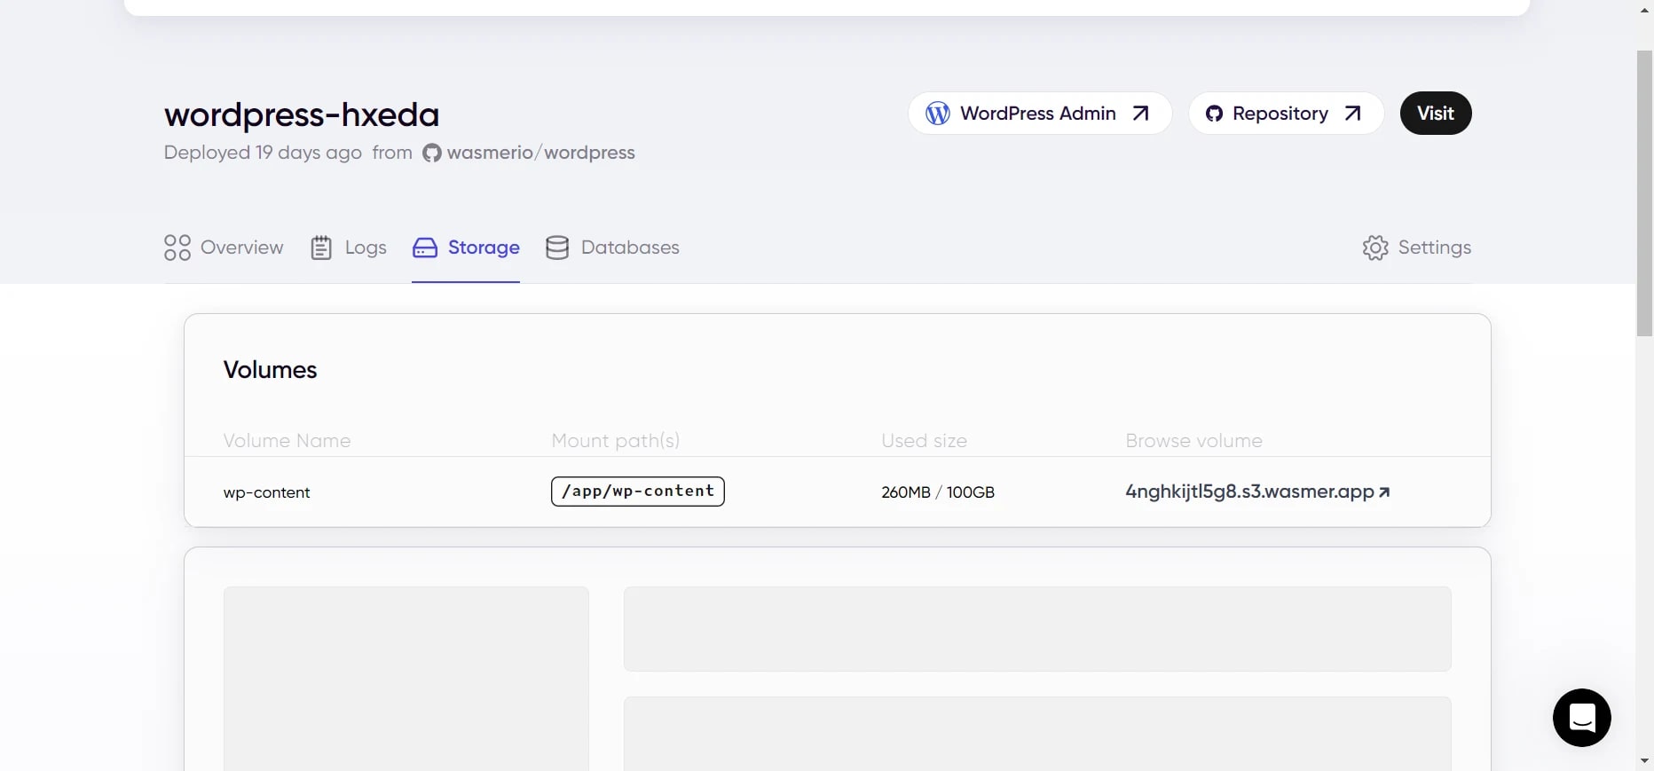
Task: Click the page vertical scrollbar thumb
Action: click(x=1645, y=193)
